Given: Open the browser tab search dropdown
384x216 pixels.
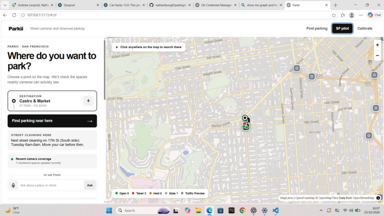Looking at the screenshot, I should [5, 5].
